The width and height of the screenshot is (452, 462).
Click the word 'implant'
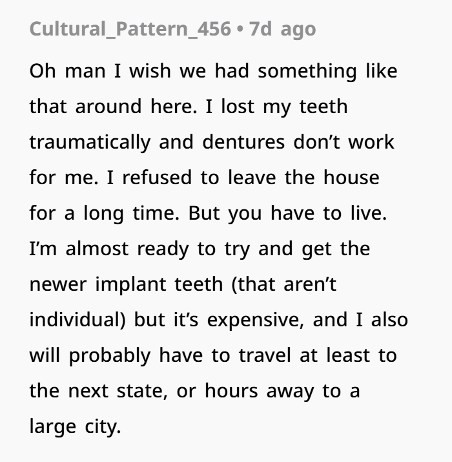(130, 284)
